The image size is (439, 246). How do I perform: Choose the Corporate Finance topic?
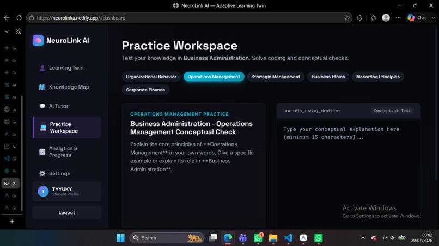click(145, 90)
